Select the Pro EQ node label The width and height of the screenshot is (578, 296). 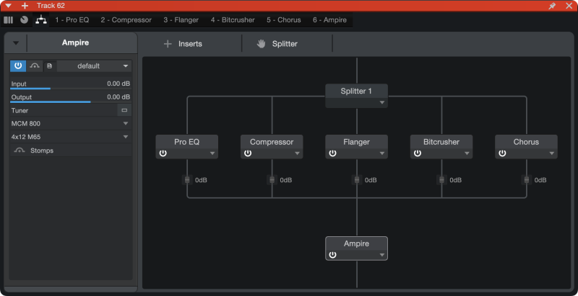tap(187, 142)
